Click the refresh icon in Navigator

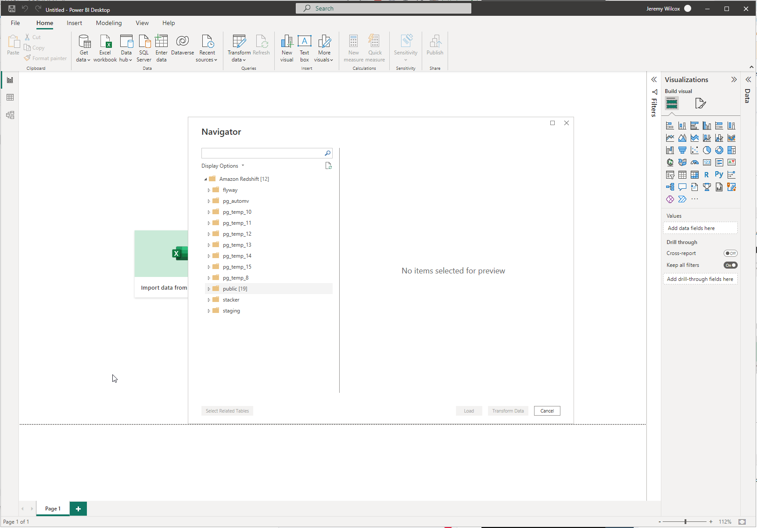(328, 166)
